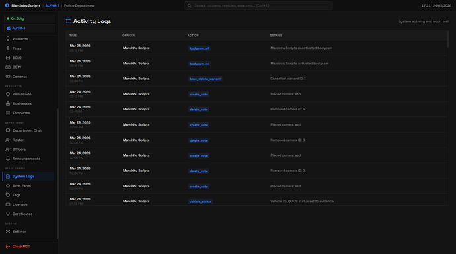
Task: Click 'Removed camera ID: 3' detail
Action: click(x=287, y=140)
